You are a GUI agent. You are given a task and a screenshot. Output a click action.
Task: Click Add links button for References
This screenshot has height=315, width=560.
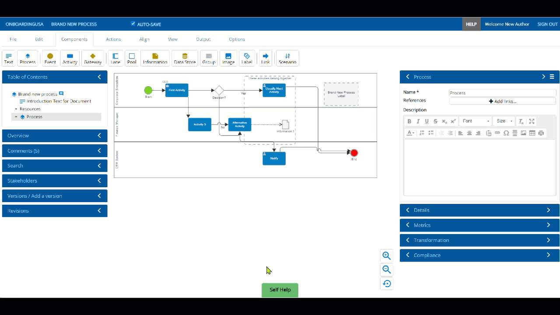502,101
